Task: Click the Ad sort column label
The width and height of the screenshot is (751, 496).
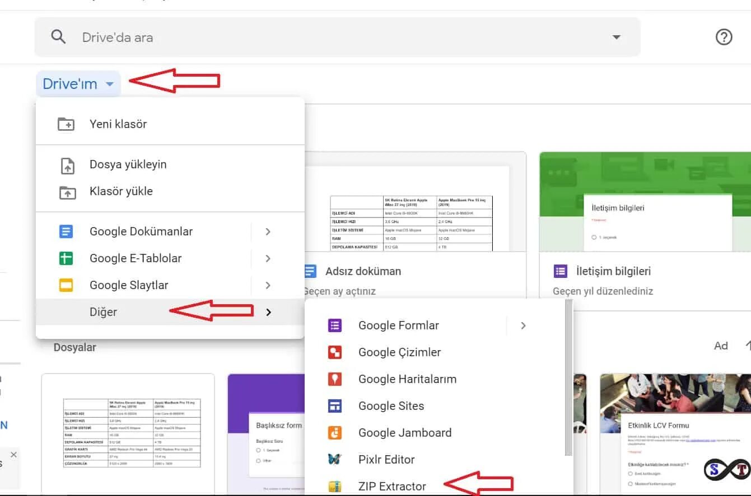Action: coord(721,346)
